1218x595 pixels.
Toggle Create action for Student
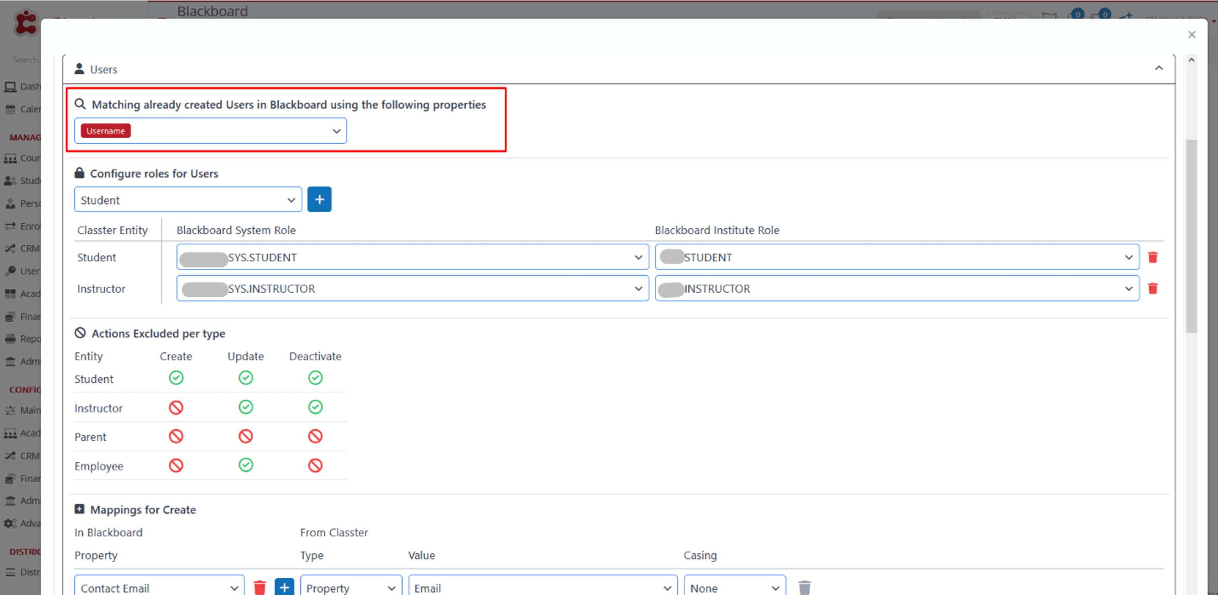(176, 378)
